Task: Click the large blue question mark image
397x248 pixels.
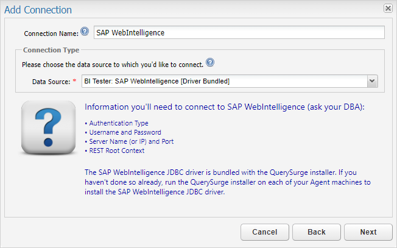Action: 48,127
